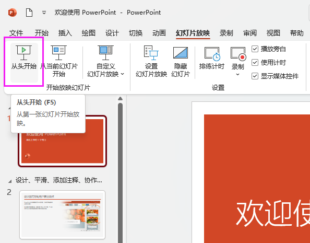Expand the 录制 button dropdown arrow

pos(238,74)
